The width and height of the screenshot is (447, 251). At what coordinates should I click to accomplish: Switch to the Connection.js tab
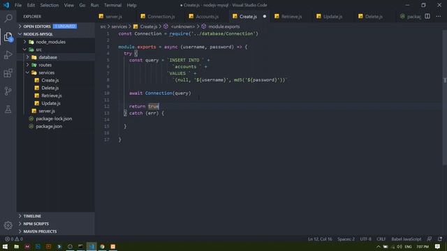(x=161, y=17)
